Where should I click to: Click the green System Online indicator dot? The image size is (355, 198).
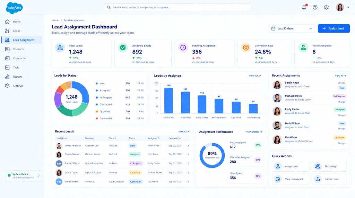[x=9, y=175]
